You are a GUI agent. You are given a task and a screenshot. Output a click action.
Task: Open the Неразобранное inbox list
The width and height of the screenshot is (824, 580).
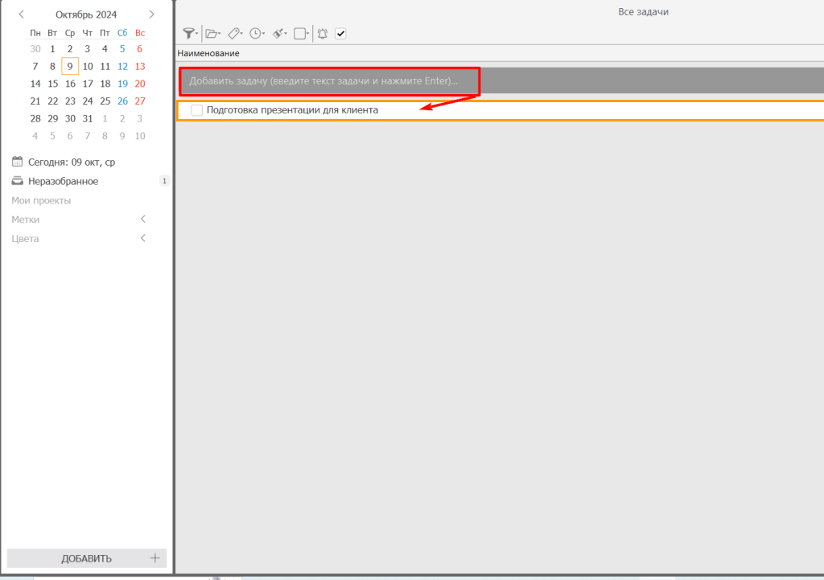pos(63,181)
